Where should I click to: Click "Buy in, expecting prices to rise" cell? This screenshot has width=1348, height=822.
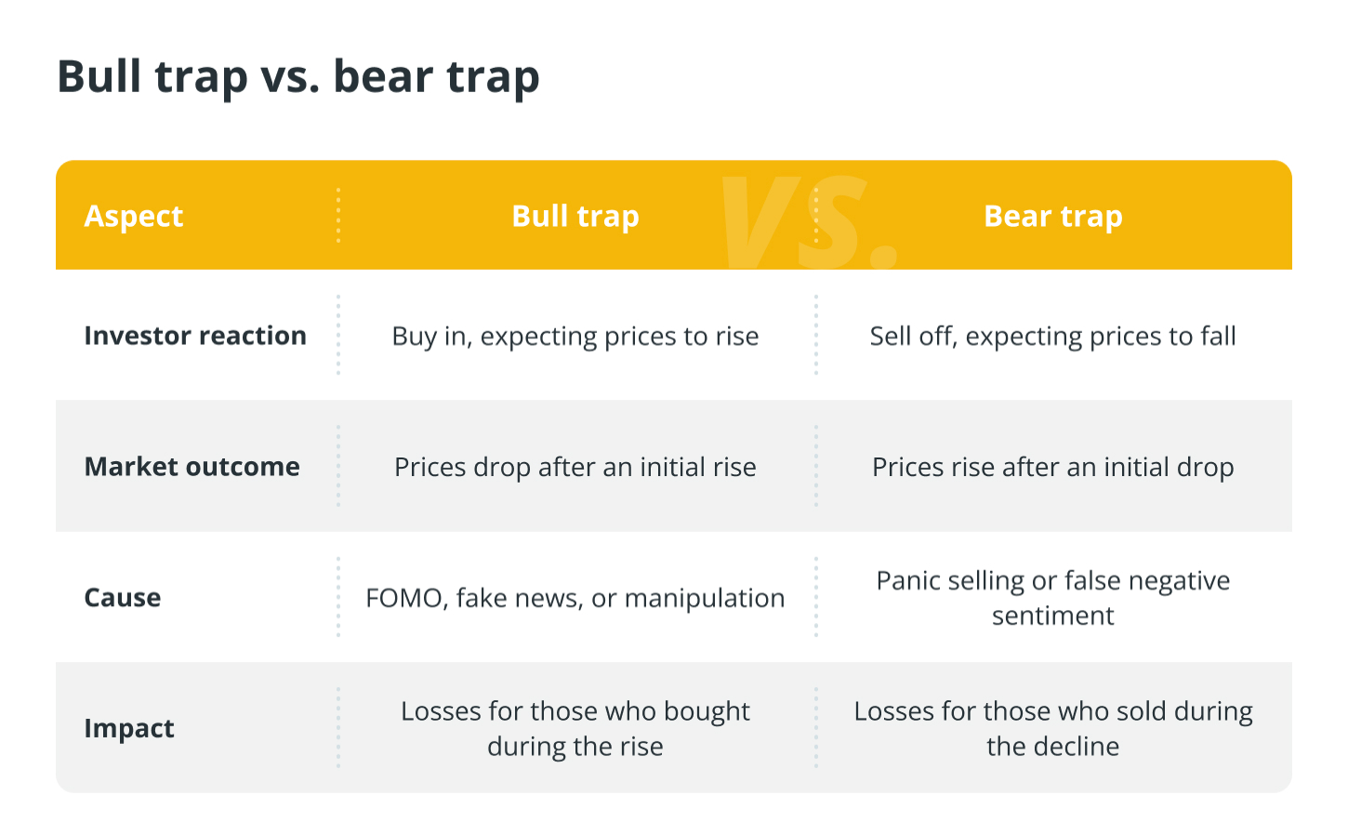point(575,336)
